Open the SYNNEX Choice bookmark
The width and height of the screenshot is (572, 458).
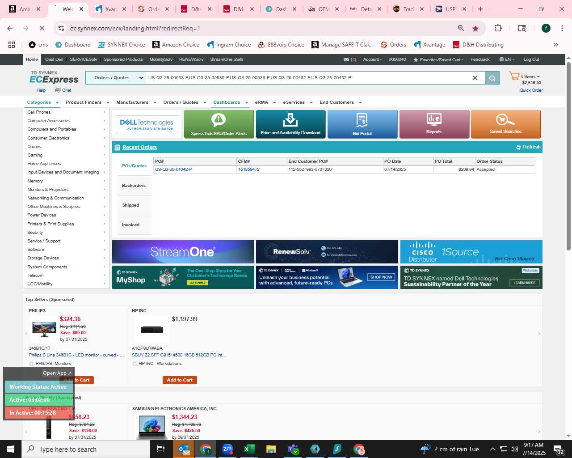122,45
